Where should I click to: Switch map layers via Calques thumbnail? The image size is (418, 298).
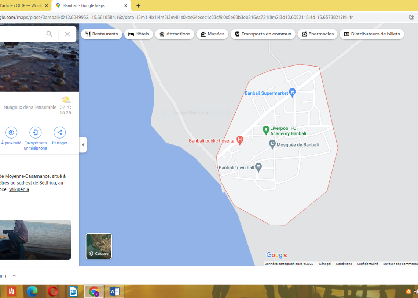tap(99, 246)
